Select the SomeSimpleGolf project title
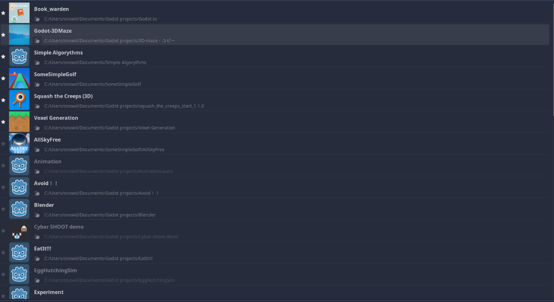The image size is (554, 302). click(55, 74)
